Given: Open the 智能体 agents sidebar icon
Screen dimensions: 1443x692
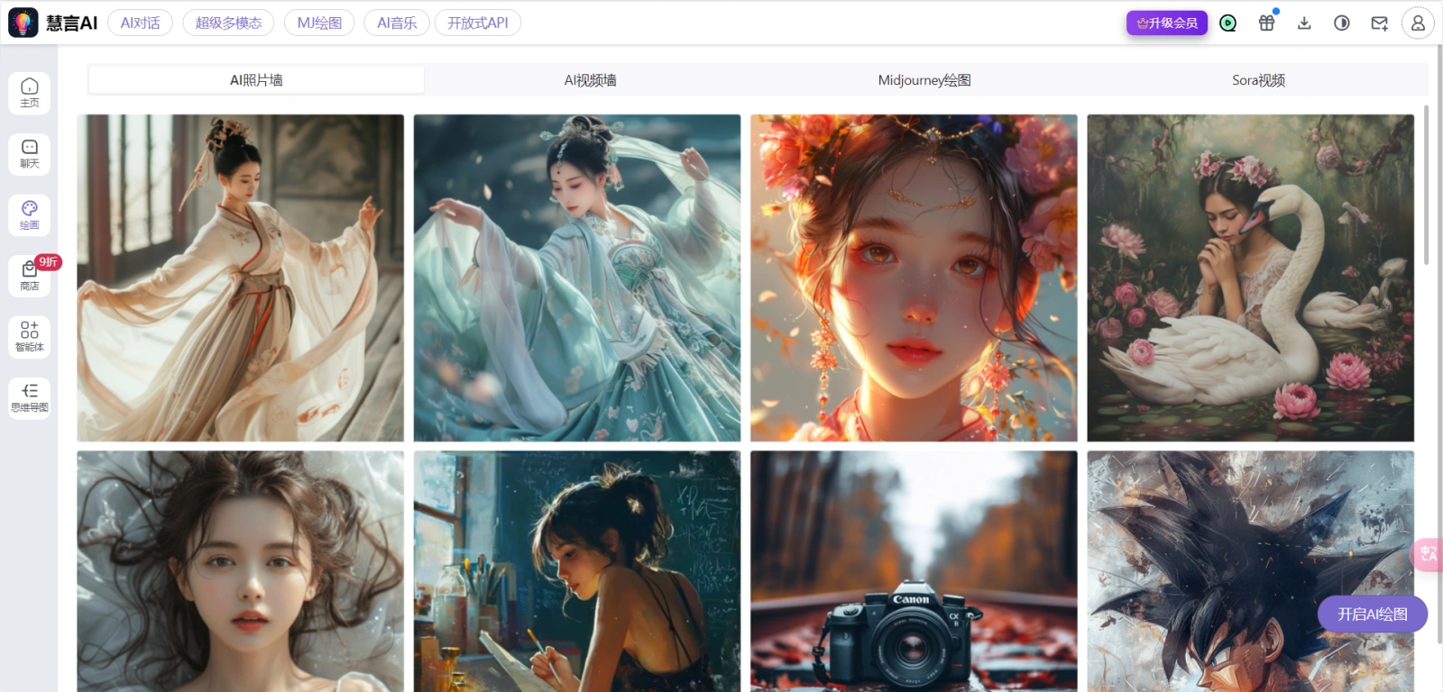Looking at the screenshot, I should point(30,337).
